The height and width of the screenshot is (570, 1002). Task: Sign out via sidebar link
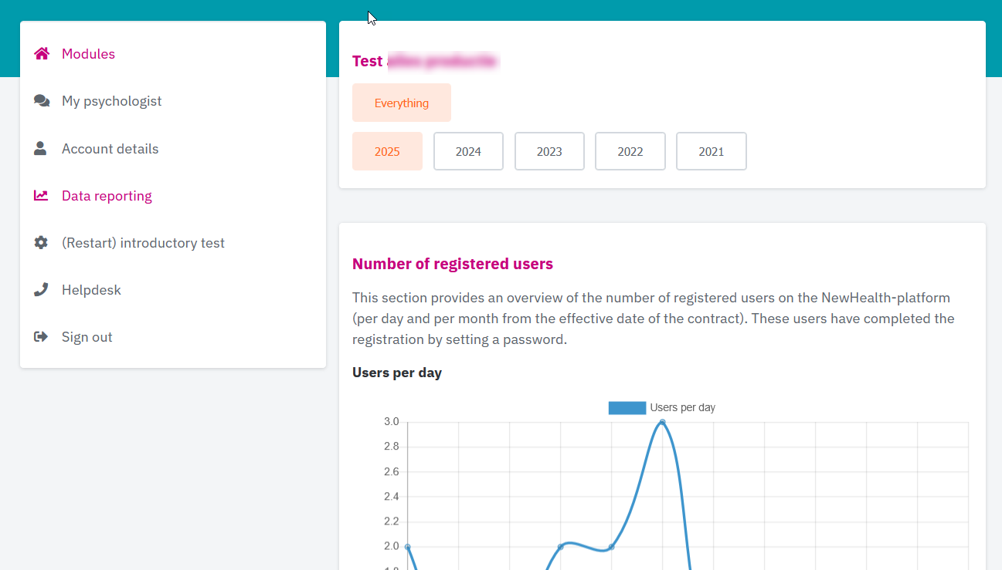point(87,337)
